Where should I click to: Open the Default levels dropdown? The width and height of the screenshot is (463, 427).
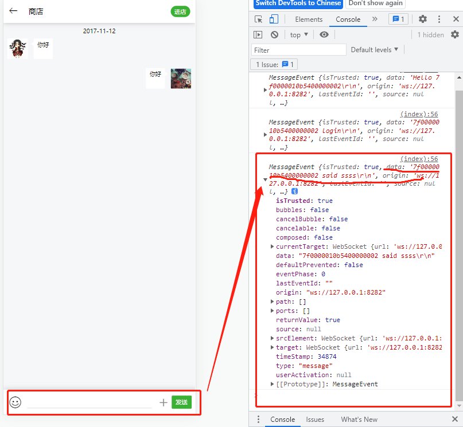click(x=375, y=50)
